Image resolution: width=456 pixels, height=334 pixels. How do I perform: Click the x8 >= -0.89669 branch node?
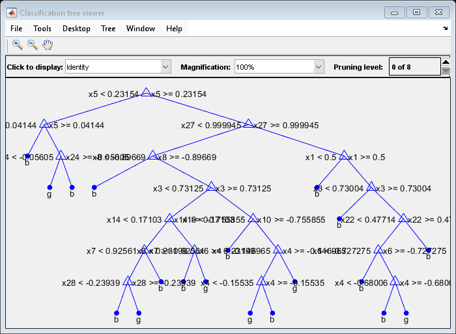[x=152, y=155]
